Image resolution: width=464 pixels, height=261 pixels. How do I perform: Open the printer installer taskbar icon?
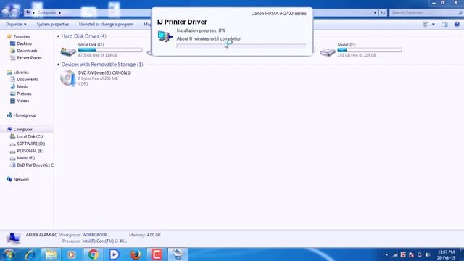click(x=178, y=254)
